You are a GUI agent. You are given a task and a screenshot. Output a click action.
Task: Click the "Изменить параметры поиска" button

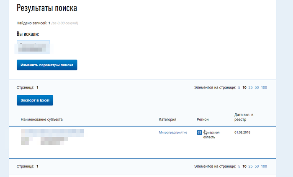click(47, 65)
